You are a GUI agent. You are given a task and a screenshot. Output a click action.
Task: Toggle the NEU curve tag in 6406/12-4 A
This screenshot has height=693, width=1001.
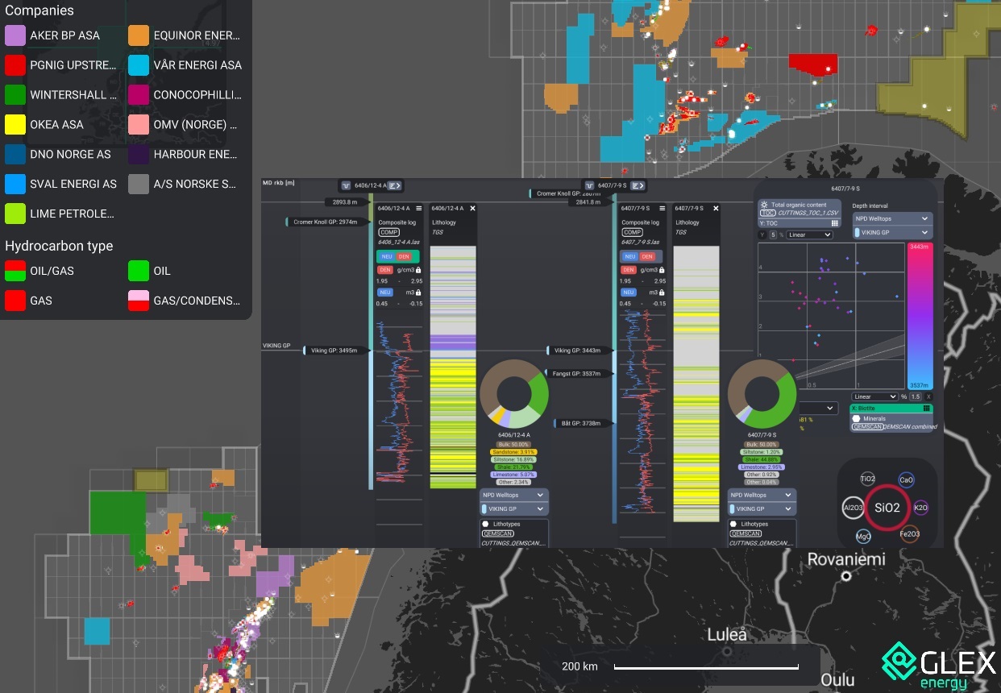pyautogui.click(x=386, y=256)
